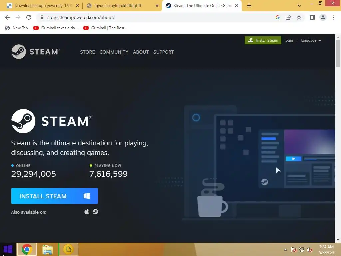Open the ABOUT menu item

click(x=141, y=52)
